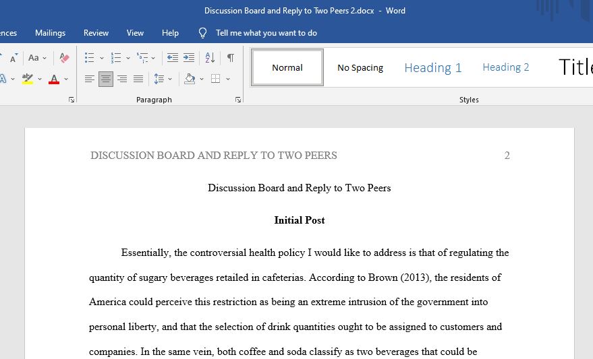This screenshot has width=593, height=359.
Task: Open the Mailings ribbon tab
Action: [x=51, y=33]
